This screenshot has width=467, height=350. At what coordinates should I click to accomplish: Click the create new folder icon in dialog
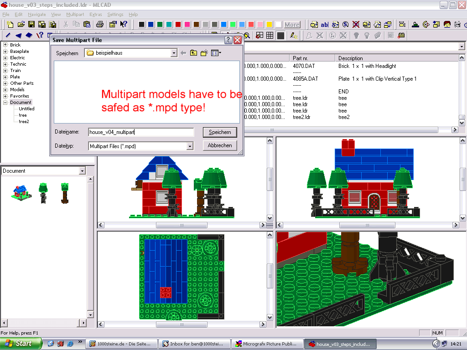(204, 53)
